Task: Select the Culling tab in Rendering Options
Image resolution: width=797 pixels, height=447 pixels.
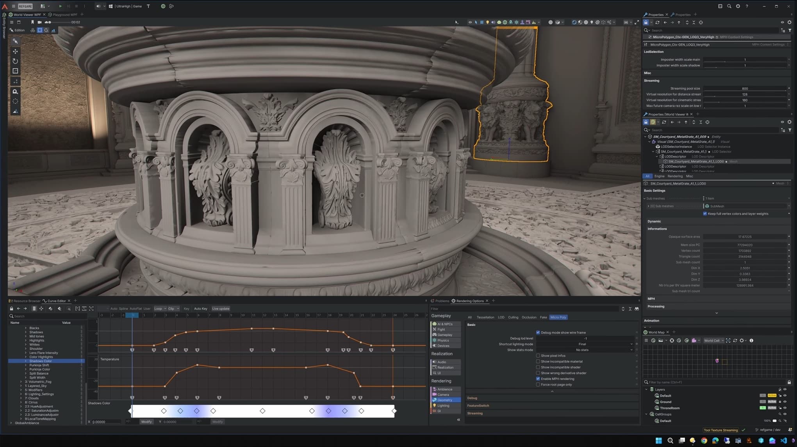Action: (513, 317)
